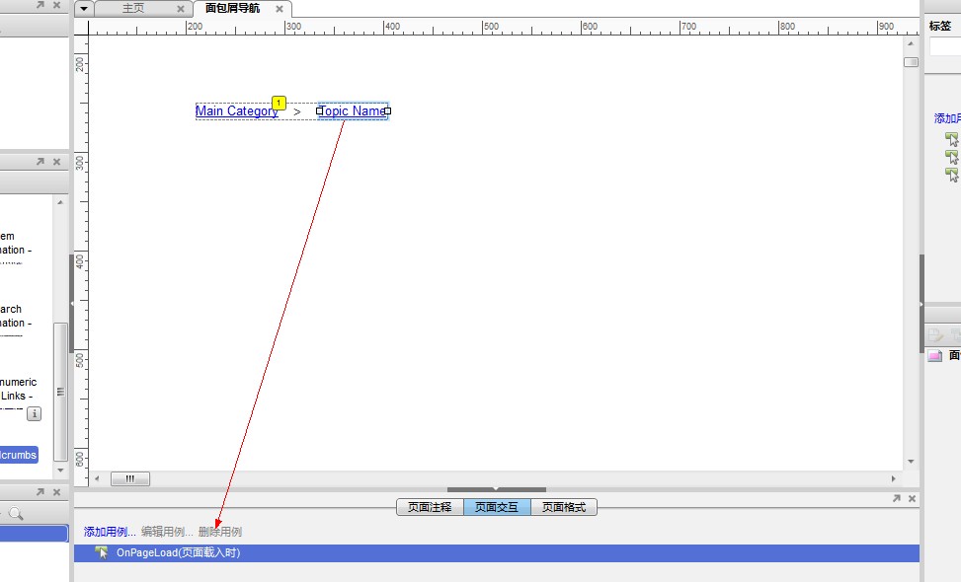Pop out the top-left panel
The image size is (961, 582).
pyautogui.click(x=40, y=5)
